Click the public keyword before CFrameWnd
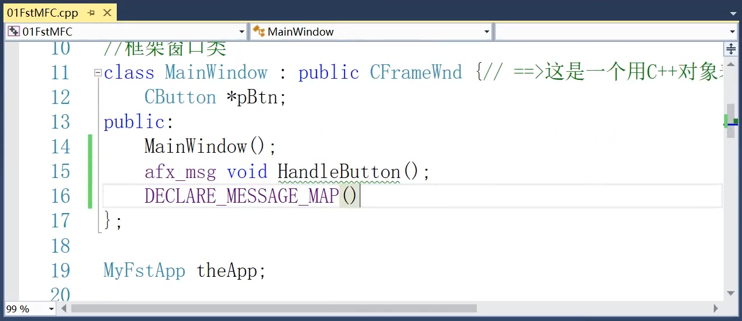 pos(328,72)
